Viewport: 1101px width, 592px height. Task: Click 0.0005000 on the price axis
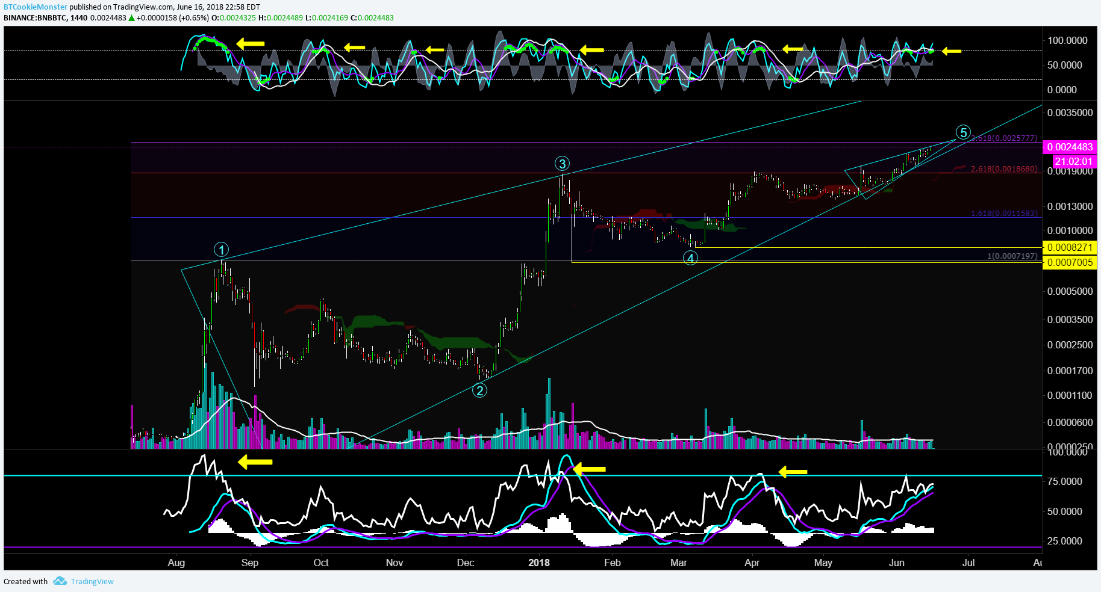pyautogui.click(x=1070, y=291)
